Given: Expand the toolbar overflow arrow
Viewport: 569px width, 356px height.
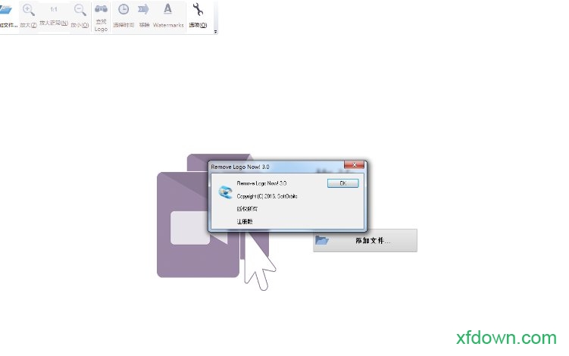Looking at the screenshot, I should coord(215,31).
